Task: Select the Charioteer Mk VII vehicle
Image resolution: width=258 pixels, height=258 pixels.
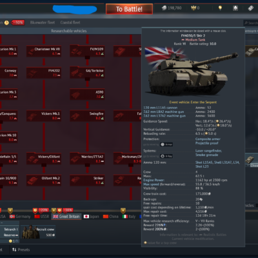Action: pos(44,51)
